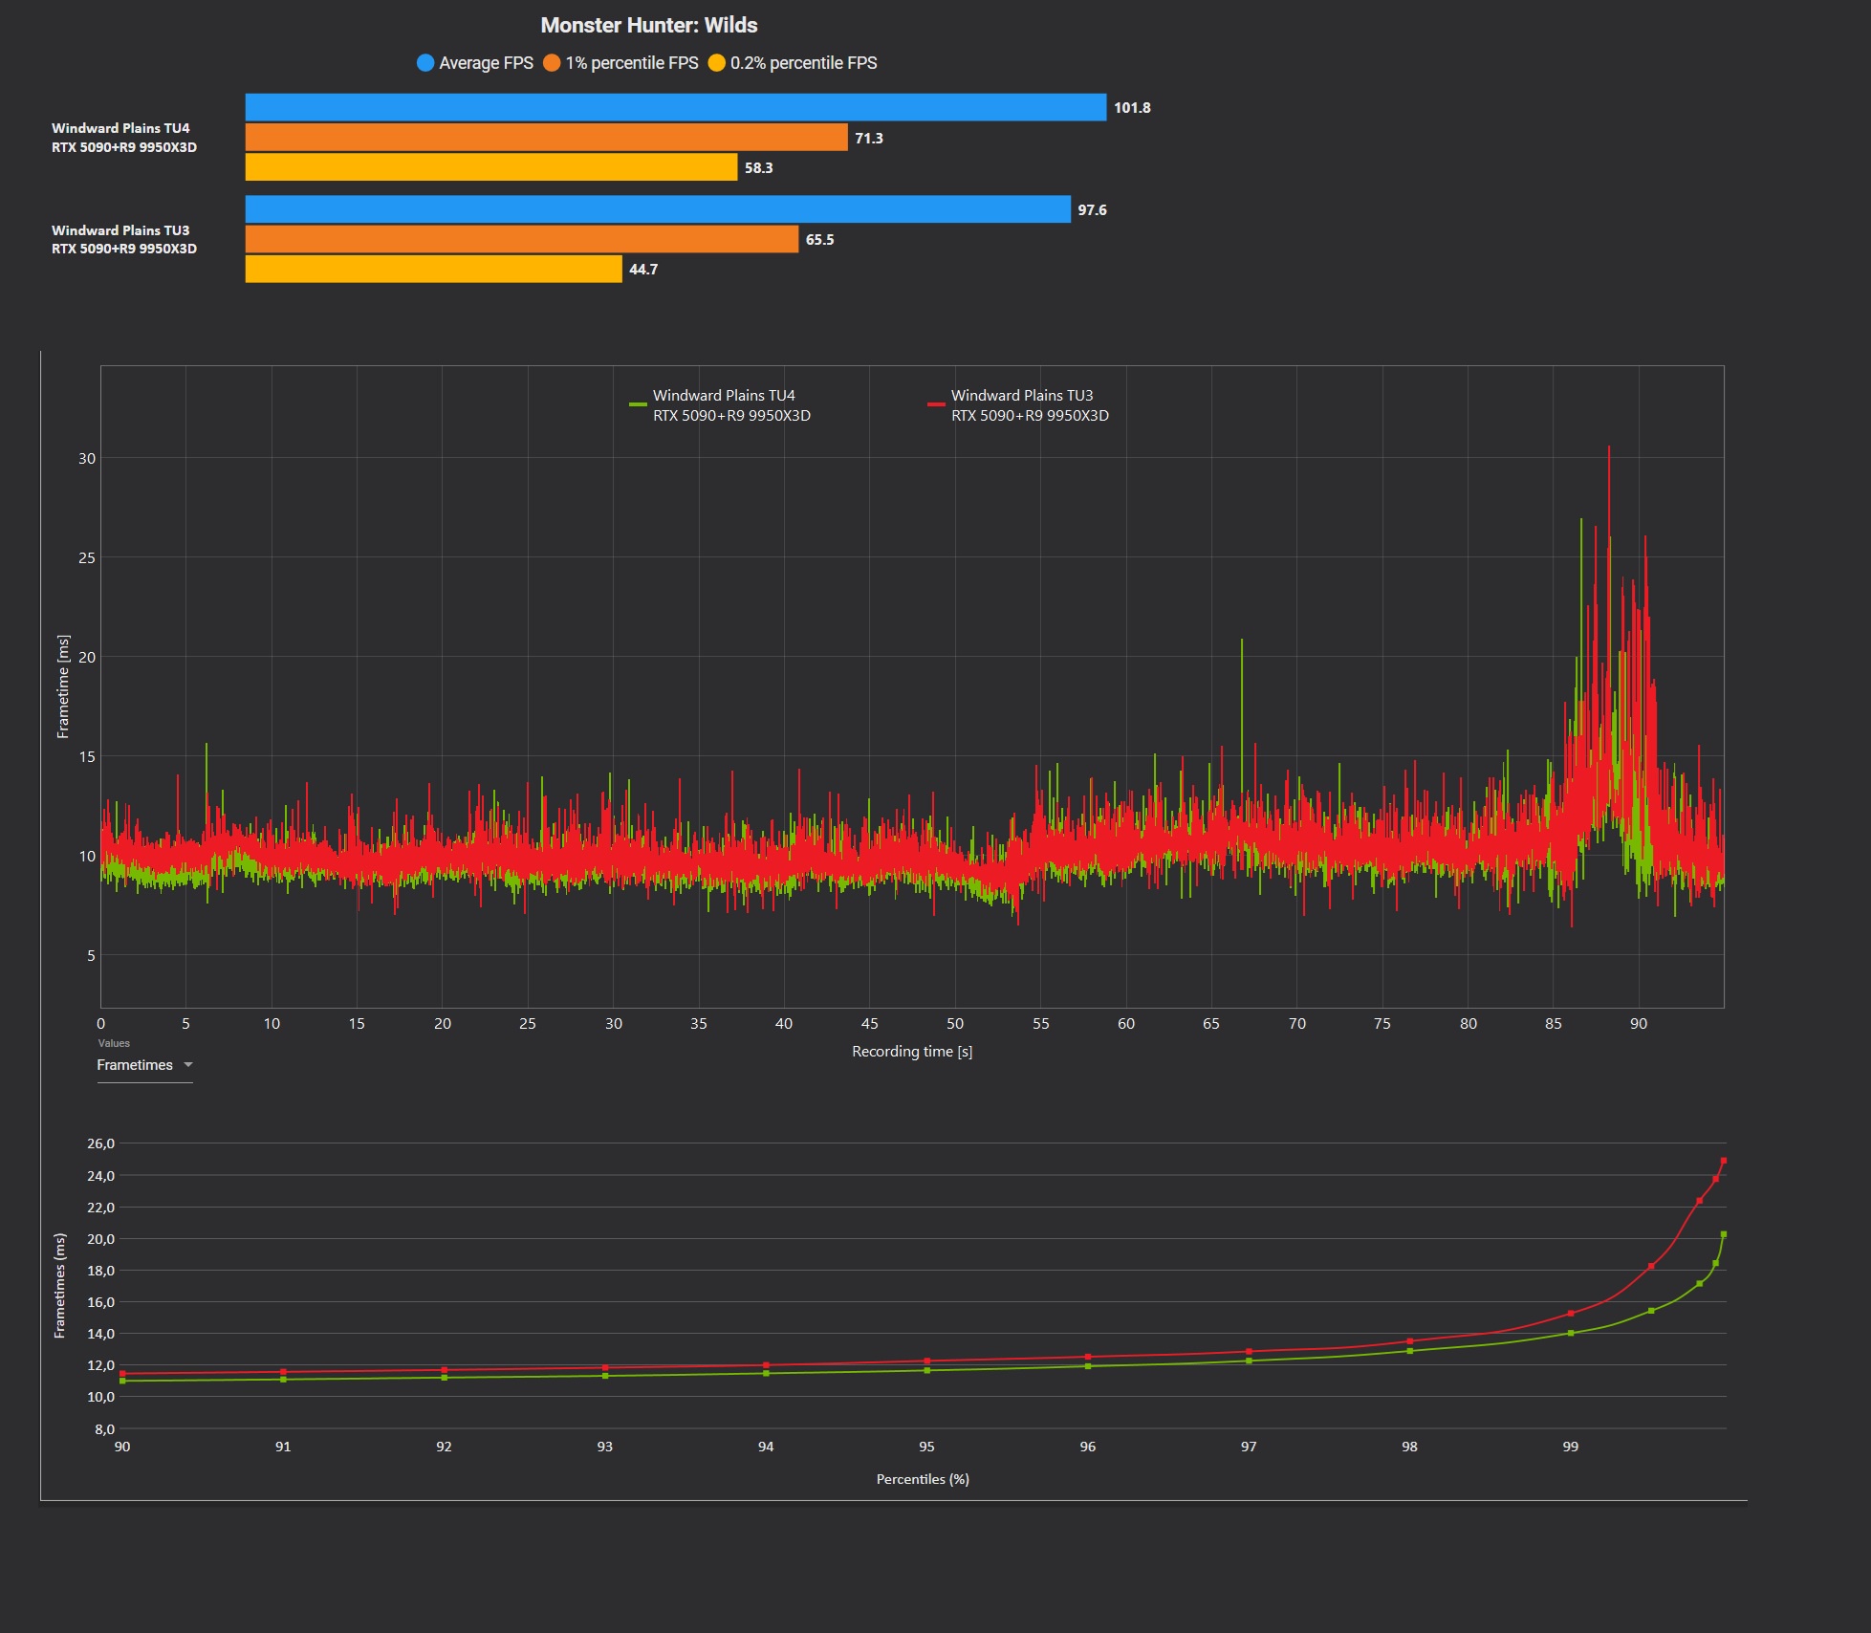The width and height of the screenshot is (1871, 1633).
Task: Toggle 1% percentile FPS orange legend circle
Action: pyautogui.click(x=552, y=63)
